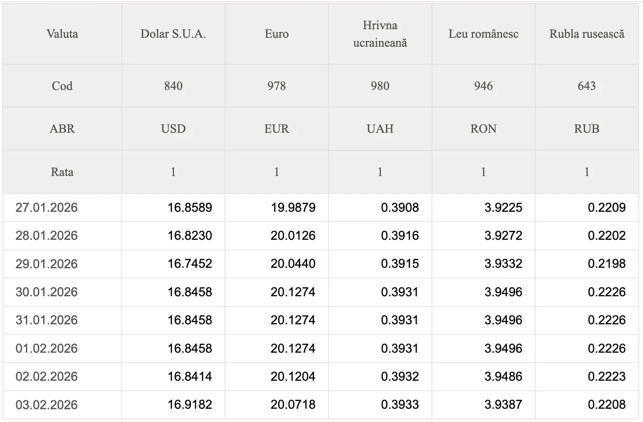Select currency code 840 cell

pyautogui.click(x=173, y=86)
